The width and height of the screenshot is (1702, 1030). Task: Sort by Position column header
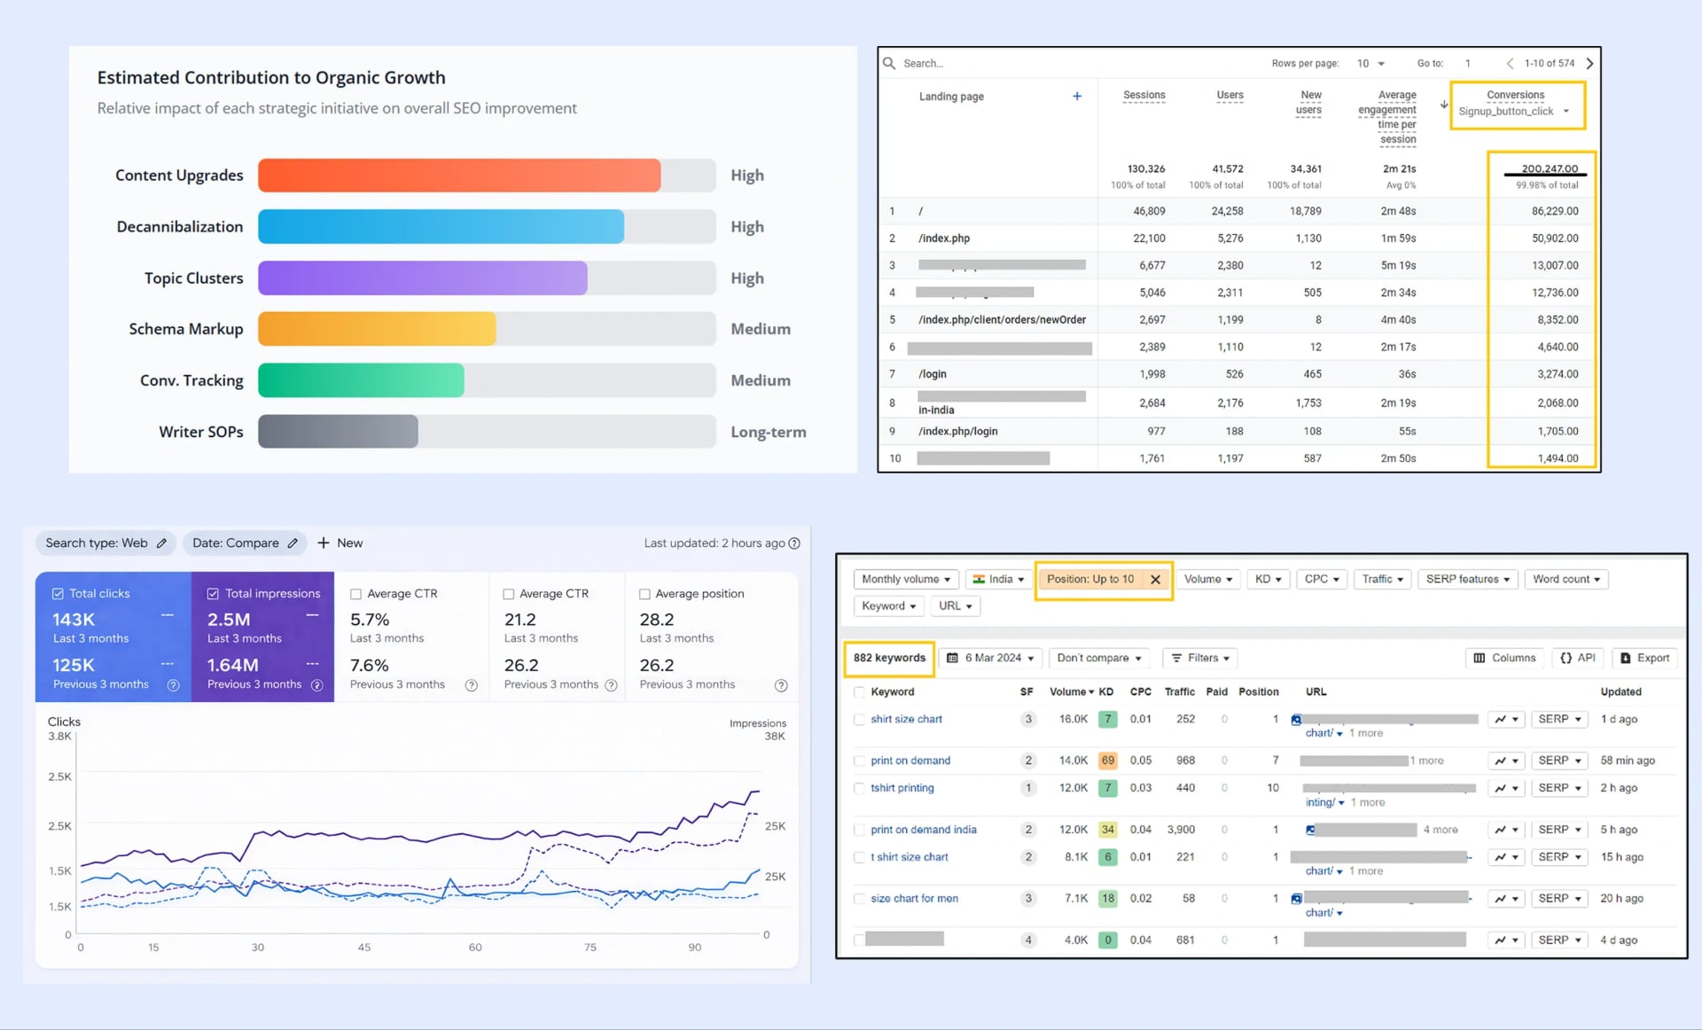click(x=1258, y=691)
